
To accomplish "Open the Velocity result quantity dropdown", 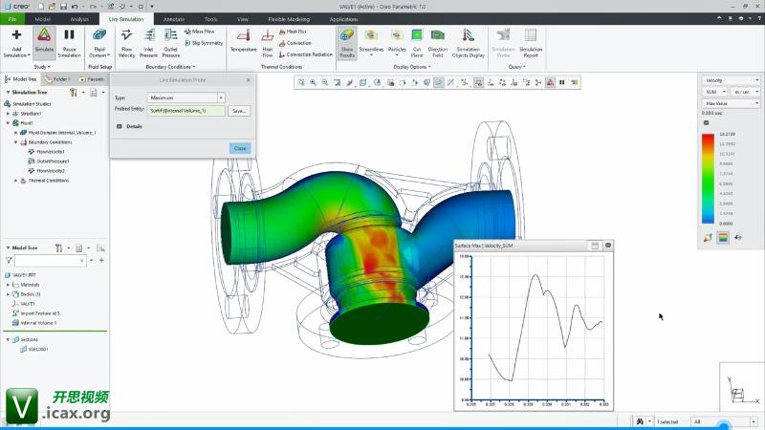I will point(731,80).
